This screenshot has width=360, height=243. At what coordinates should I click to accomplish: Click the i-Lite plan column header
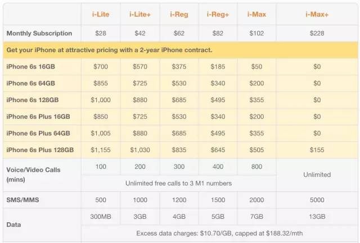tap(101, 12)
